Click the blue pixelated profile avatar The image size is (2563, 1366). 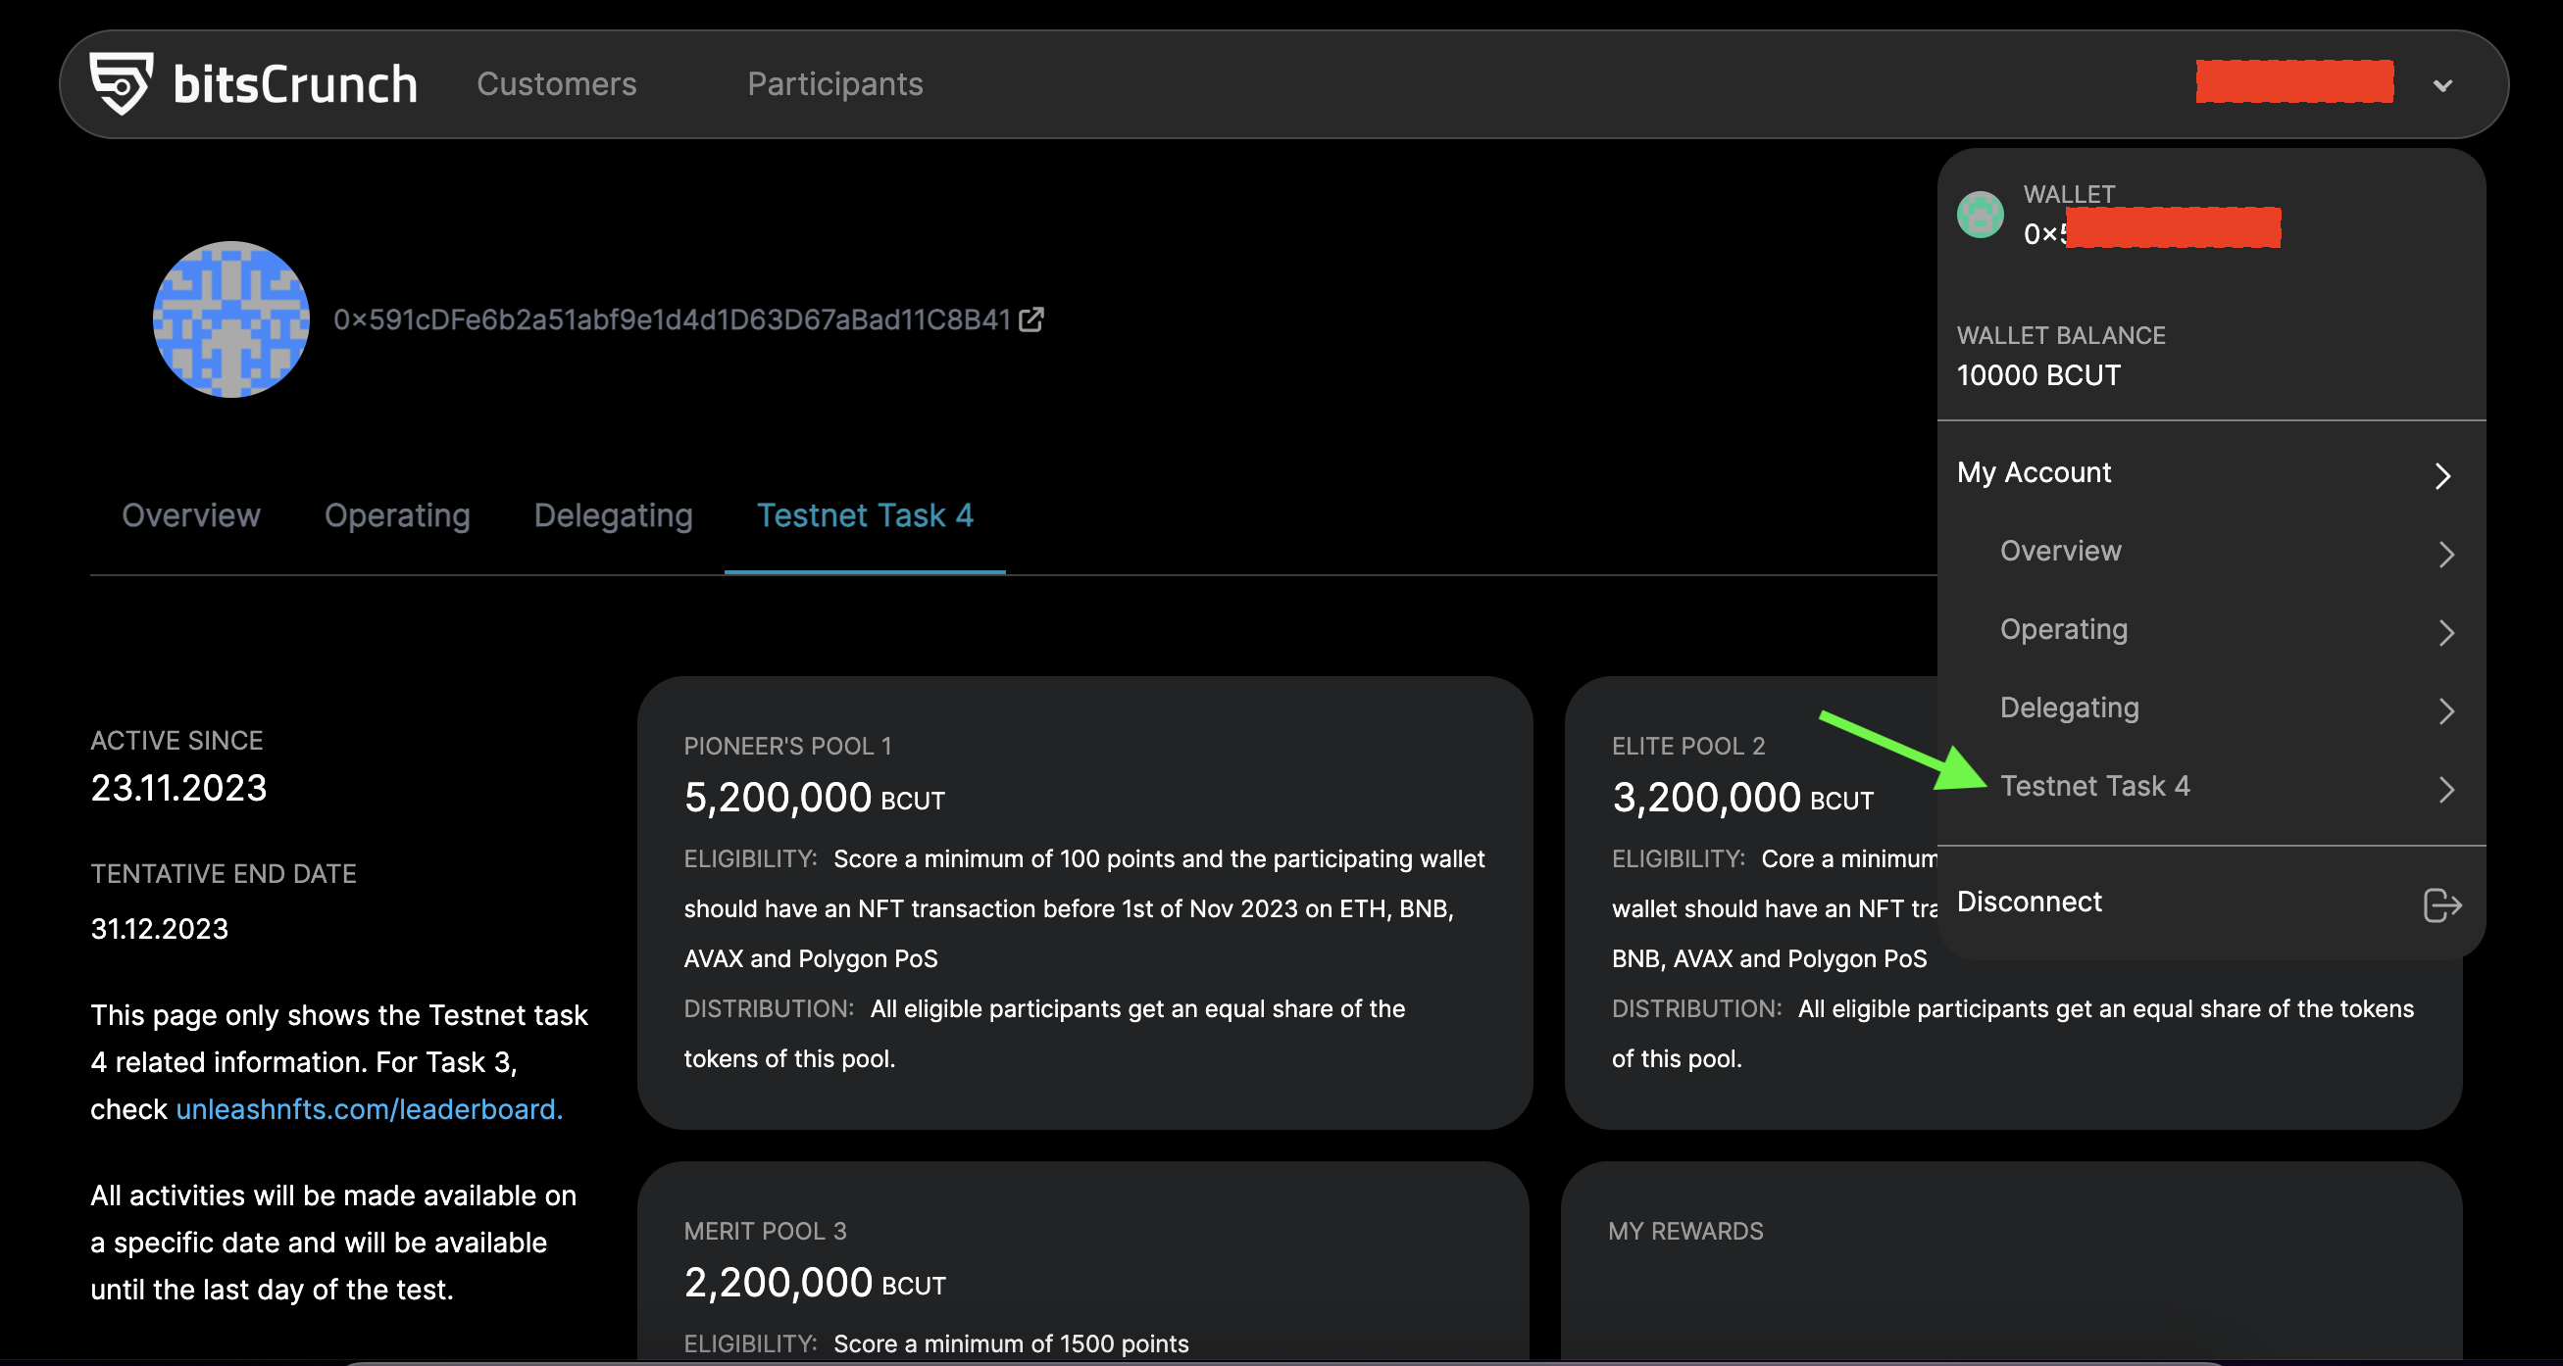tap(230, 319)
